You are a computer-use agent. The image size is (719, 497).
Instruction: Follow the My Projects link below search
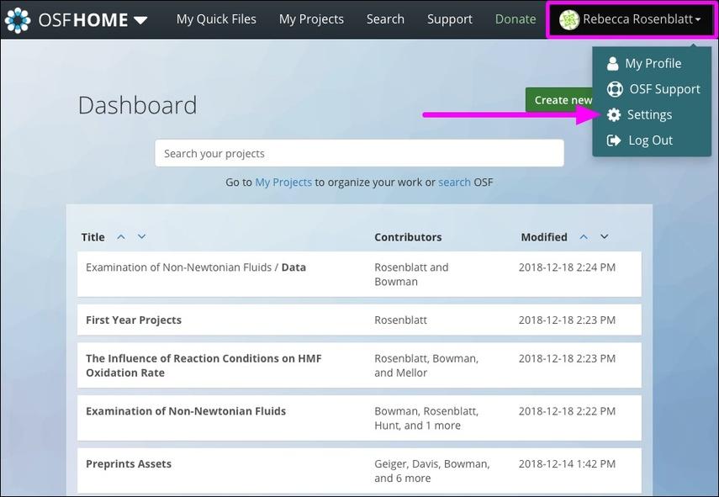283,182
